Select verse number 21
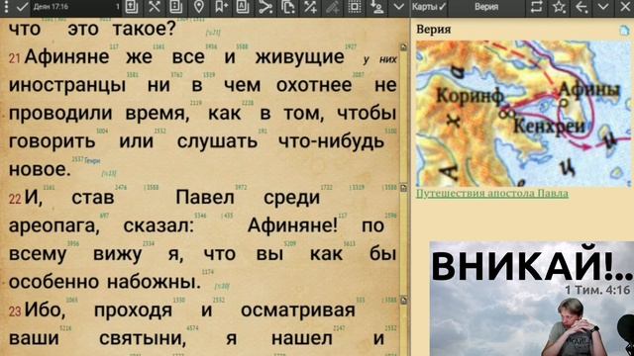 15,58
